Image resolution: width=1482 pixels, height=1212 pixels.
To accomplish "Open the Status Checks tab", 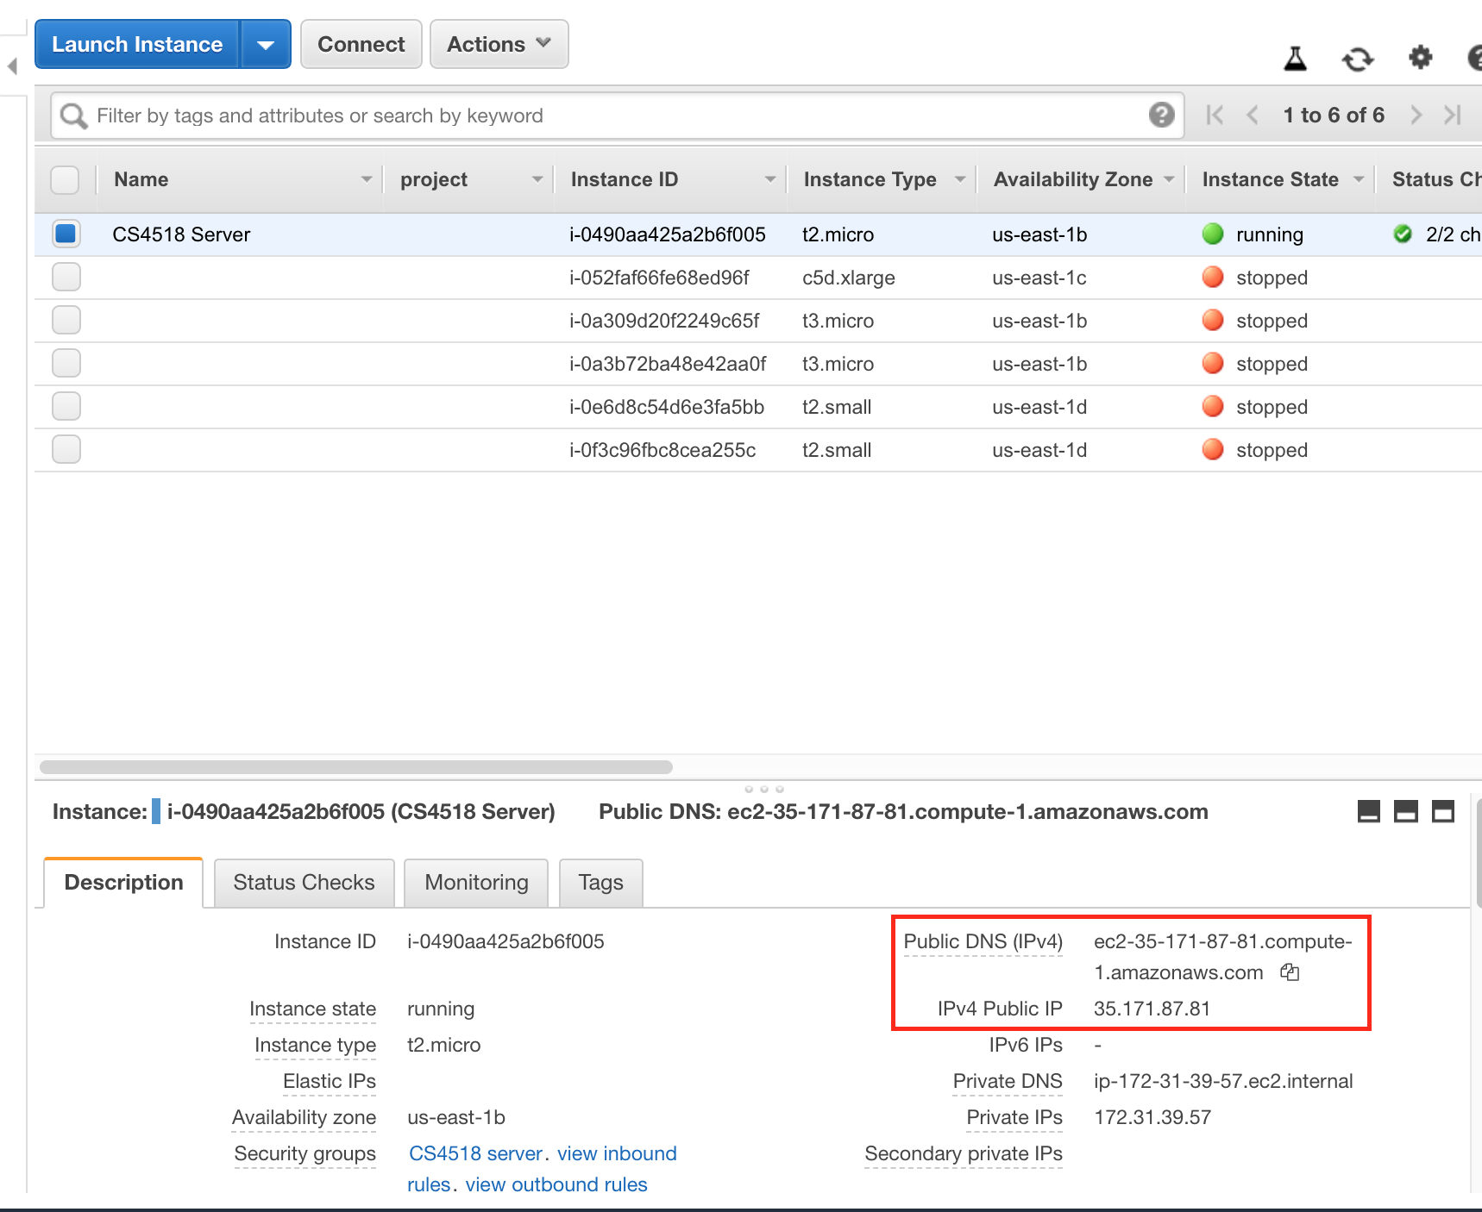I will pyautogui.click(x=303, y=882).
